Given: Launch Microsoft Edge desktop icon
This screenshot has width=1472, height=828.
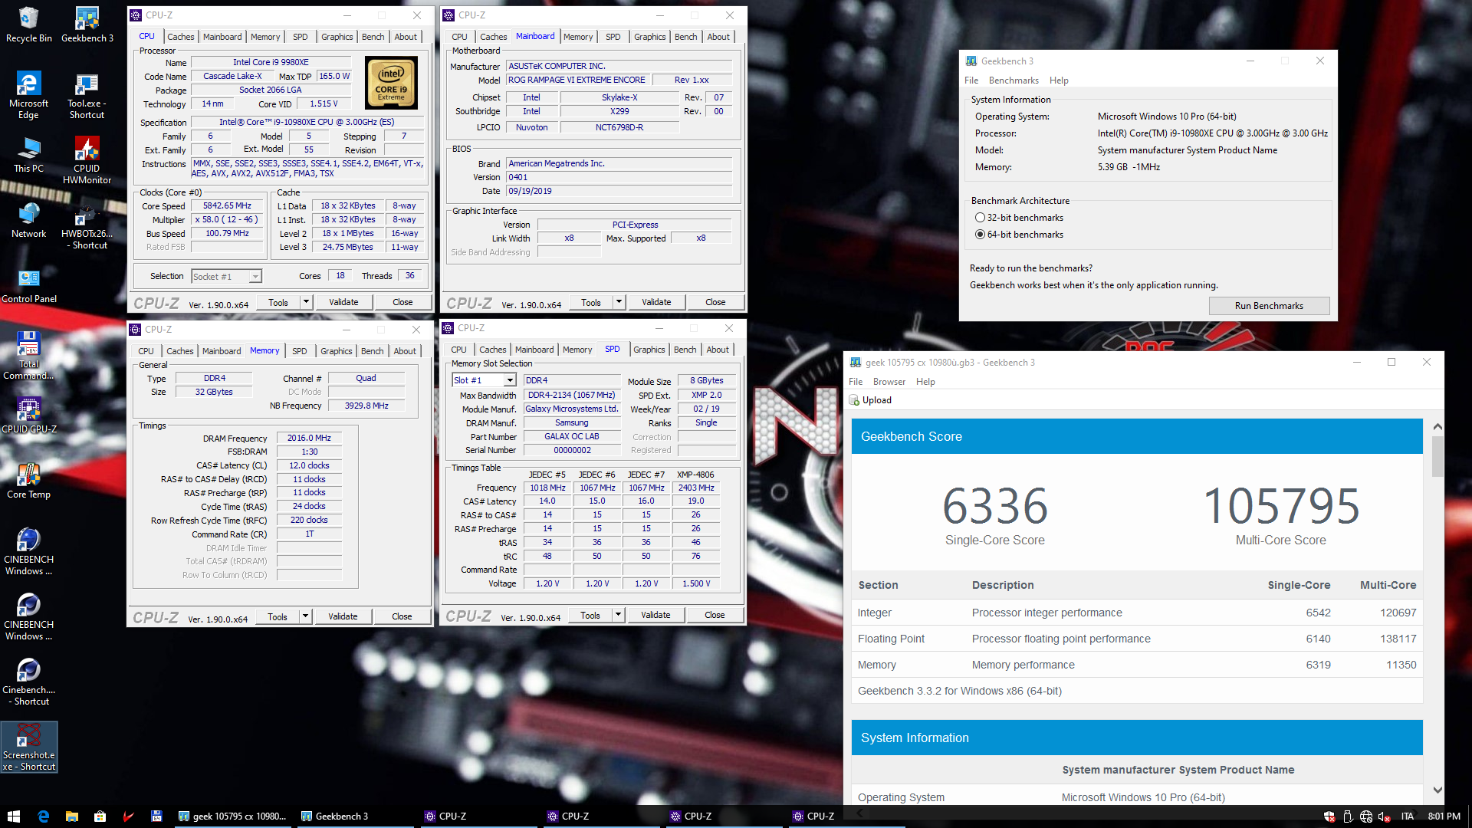Looking at the screenshot, I should coord(28,94).
